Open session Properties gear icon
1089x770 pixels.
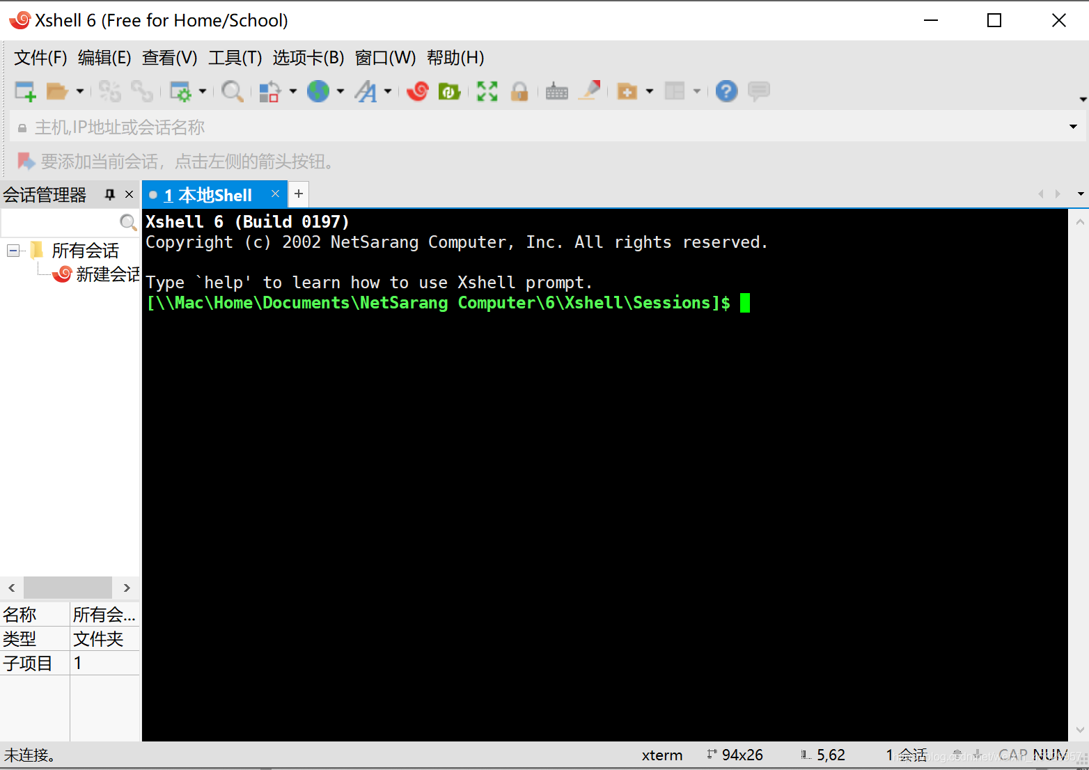pyautogui.click(x=180, y=91)
